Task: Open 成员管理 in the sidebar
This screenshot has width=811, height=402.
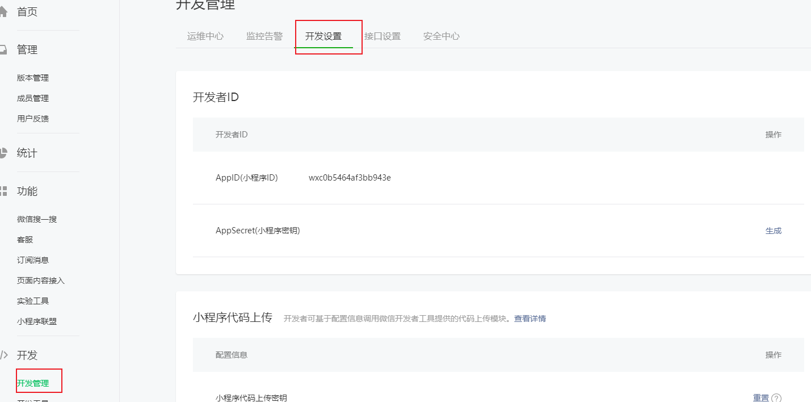Action: pos(33,98)
